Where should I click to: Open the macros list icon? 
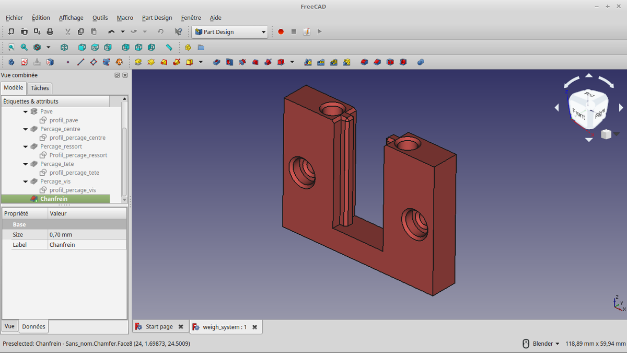pyautogui.click(x=307, y=31)
